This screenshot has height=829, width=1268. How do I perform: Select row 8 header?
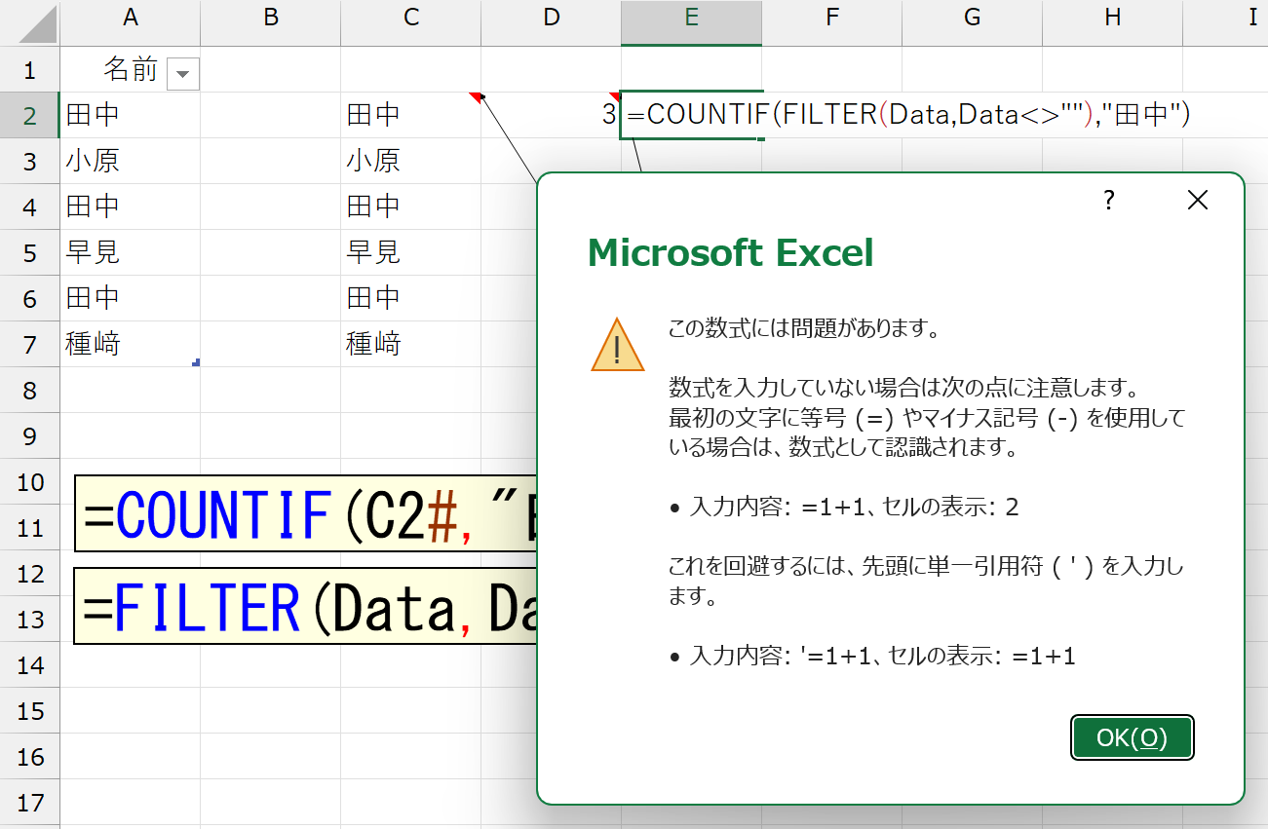click(x=29, y=390)
